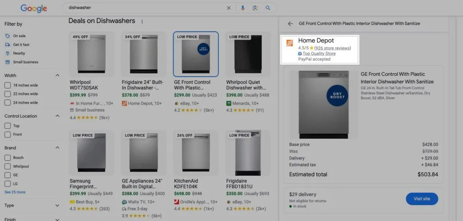
Task: Open Samsung Fingerprint dishwasher thumbnail
Action: click(91, 153)
